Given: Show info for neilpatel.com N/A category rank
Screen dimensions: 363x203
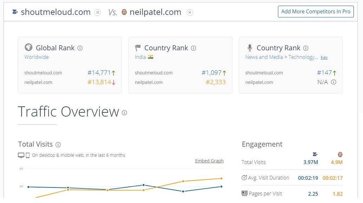Looking at the screenshot, I should tap(334, 82).
